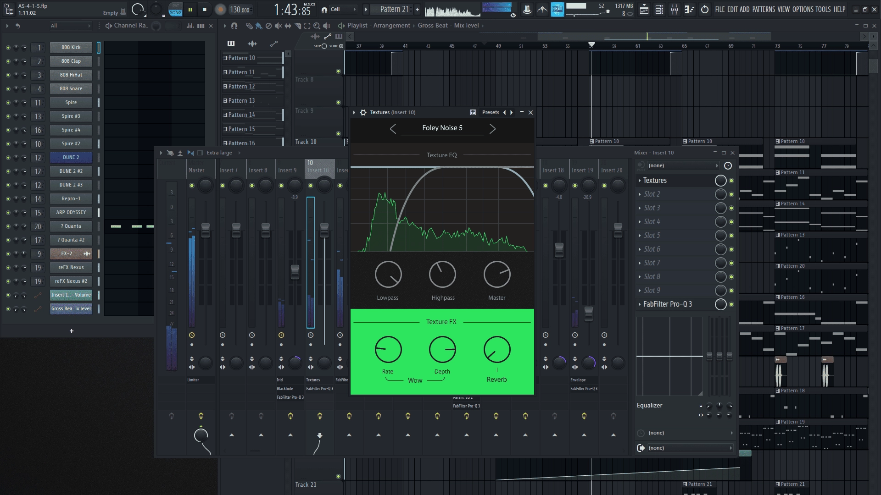Click the Textures plugin settings gear icon

(x=363, y=112)
